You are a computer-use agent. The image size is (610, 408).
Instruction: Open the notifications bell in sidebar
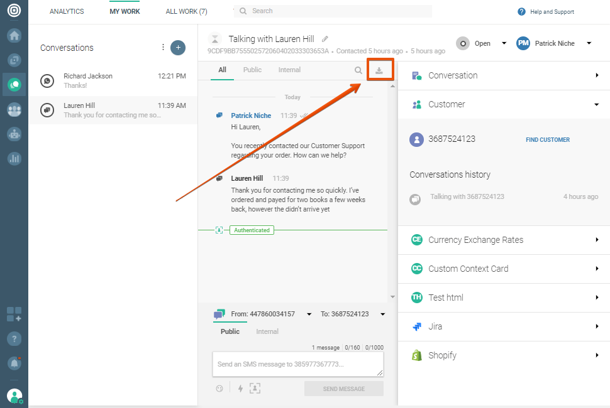coord(14,363)
